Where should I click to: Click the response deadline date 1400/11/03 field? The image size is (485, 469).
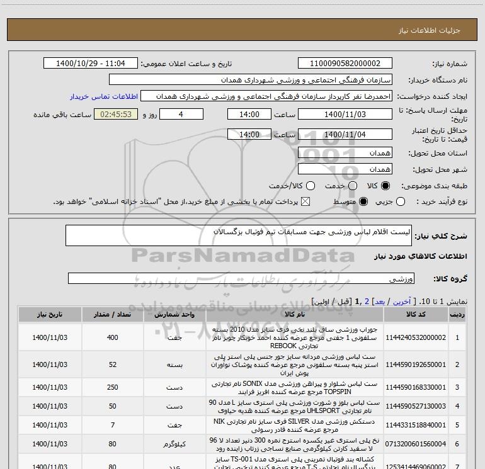[x=345, y=114]
